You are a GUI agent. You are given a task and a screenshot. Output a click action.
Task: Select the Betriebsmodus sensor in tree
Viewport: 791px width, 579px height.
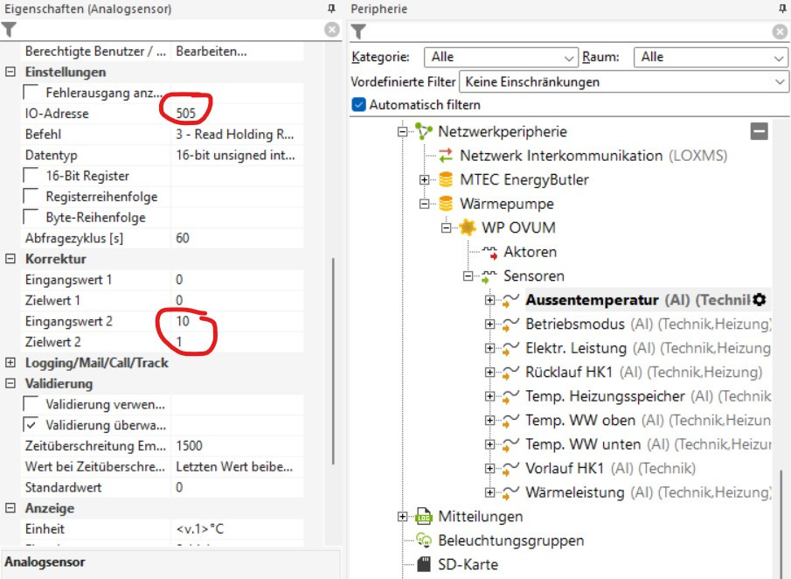coord(574,324)
